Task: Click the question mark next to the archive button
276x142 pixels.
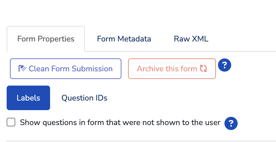Action: pos(225,65)
